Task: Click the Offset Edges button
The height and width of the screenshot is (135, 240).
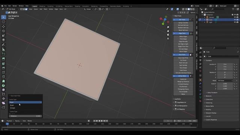Action: click(183, 37)
